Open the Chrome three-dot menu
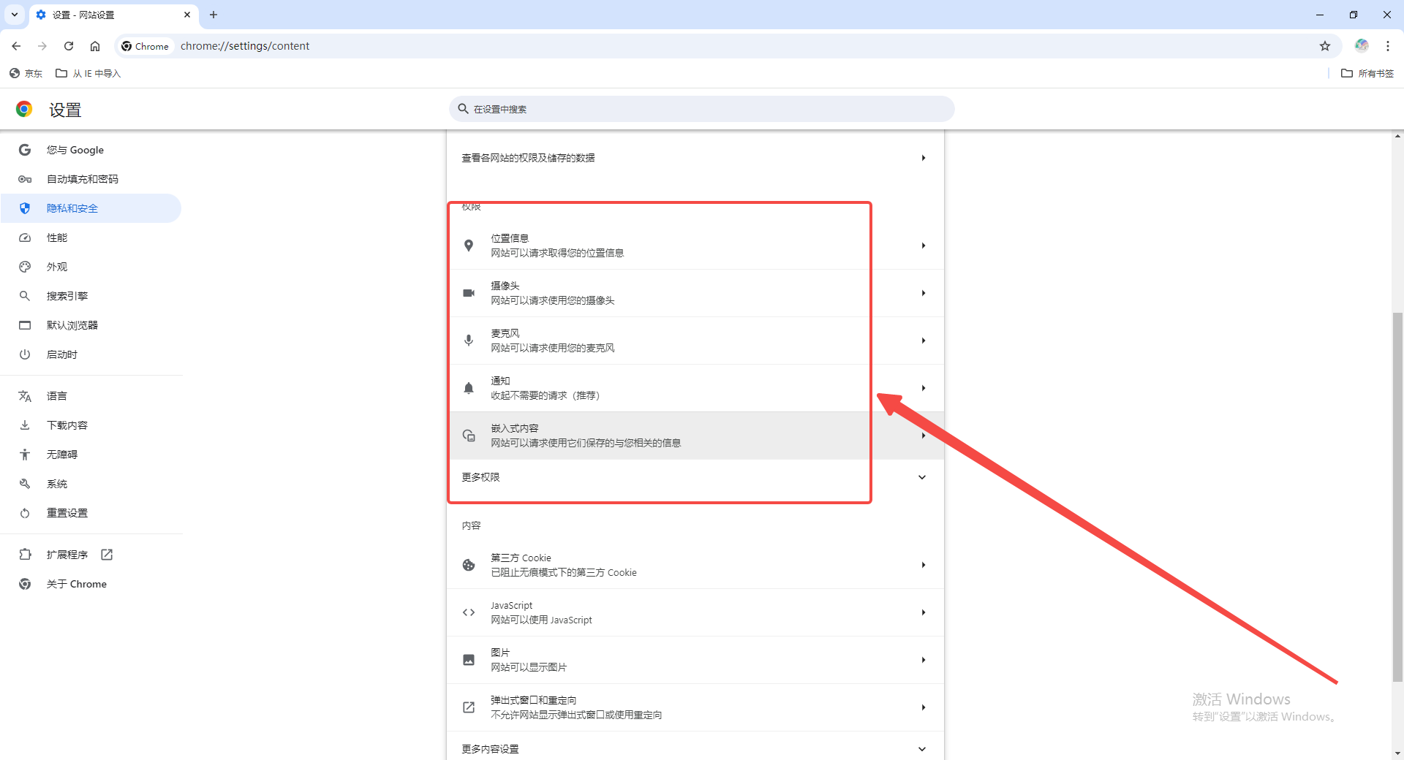 click(1388, 46)
